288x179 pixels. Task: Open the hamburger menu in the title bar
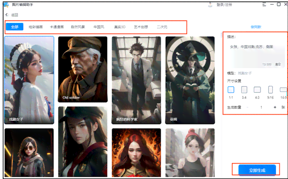264,5
